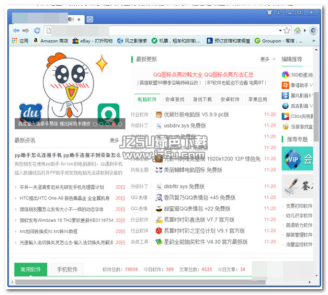Click the dkbfltr.sys file icon

click(159, 186)
